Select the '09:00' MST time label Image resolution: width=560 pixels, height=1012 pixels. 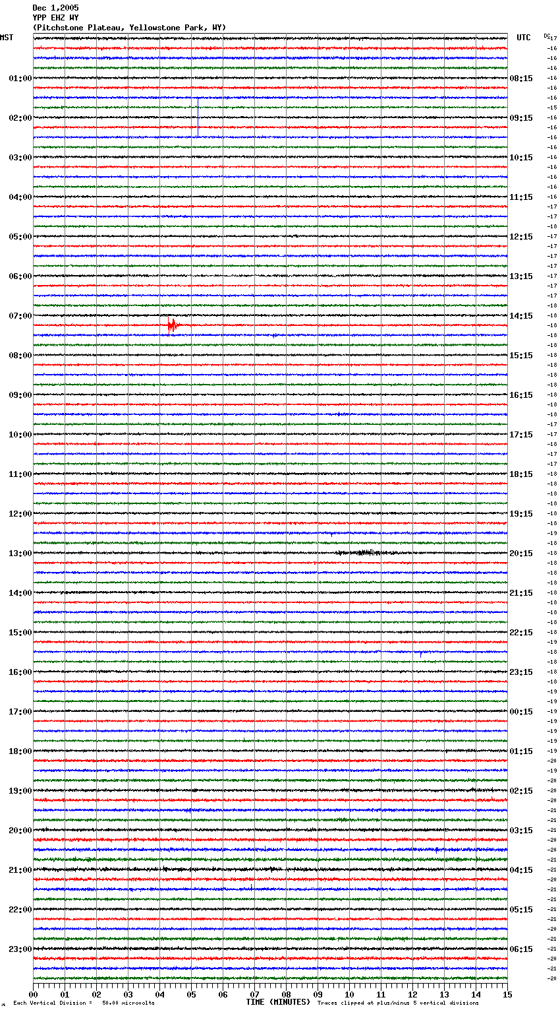point(20,395)
